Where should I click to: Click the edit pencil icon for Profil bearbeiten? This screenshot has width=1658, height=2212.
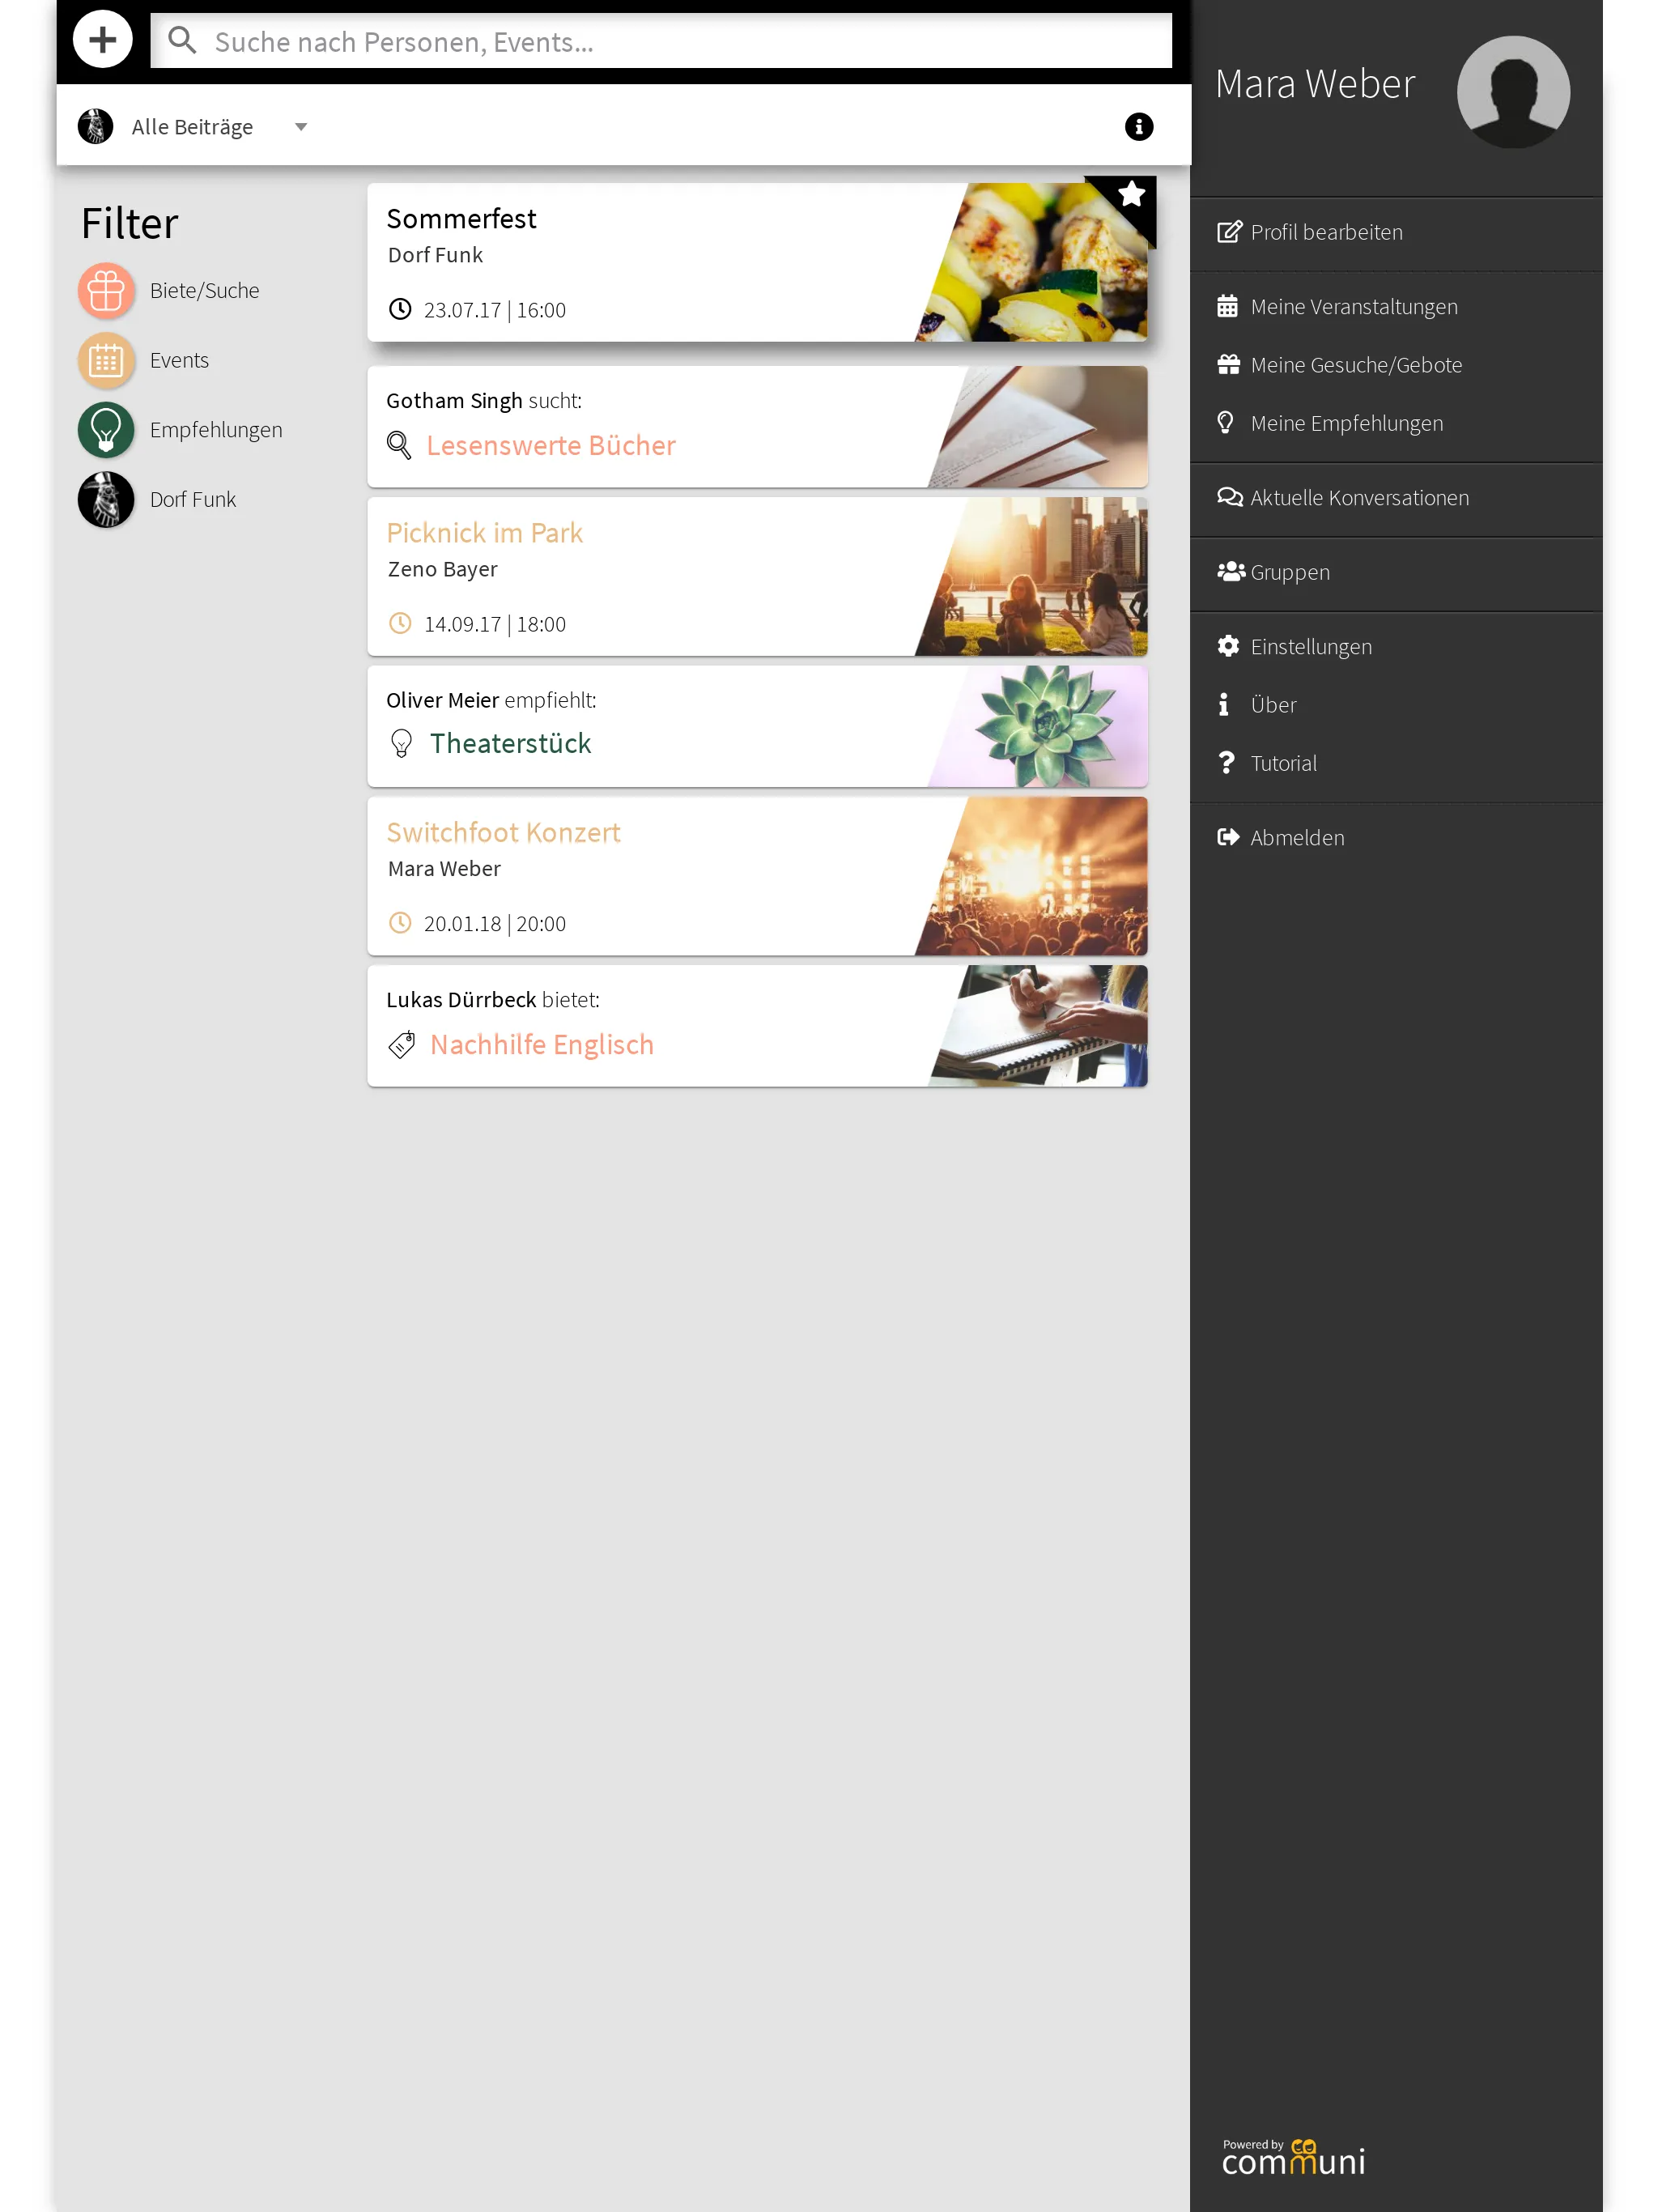pyautogui.click(x=1229, y=232)
